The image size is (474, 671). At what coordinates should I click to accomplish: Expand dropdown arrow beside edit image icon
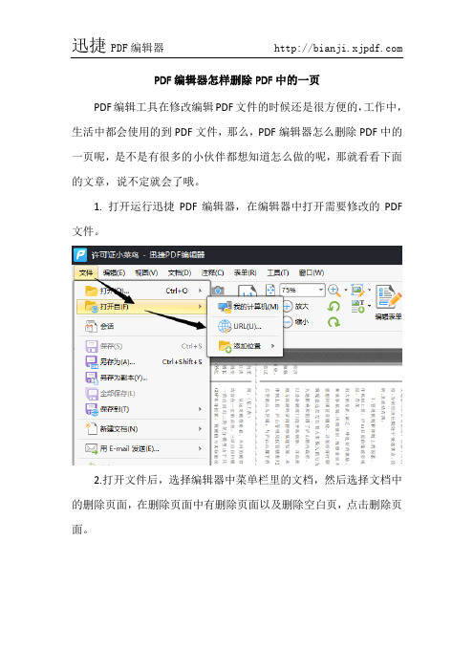[x=369, y=291]
